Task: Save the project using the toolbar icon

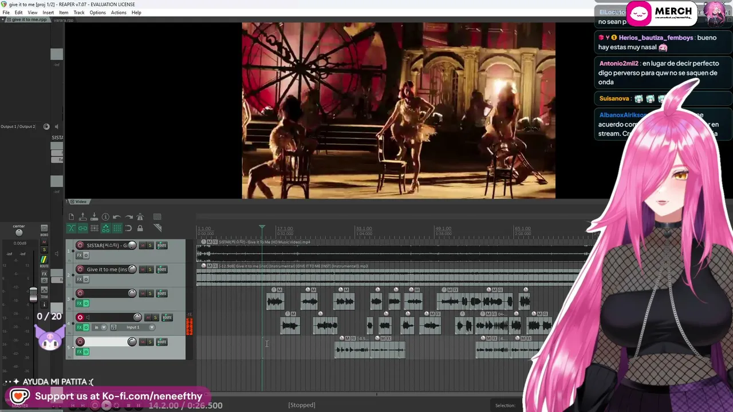Action: [94, 217]
